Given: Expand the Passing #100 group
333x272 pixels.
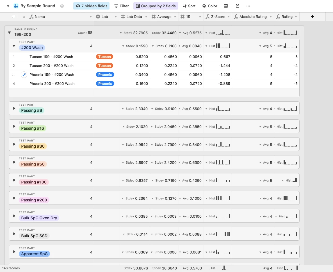Looking at the screenshot, I should tap(14, 180).
